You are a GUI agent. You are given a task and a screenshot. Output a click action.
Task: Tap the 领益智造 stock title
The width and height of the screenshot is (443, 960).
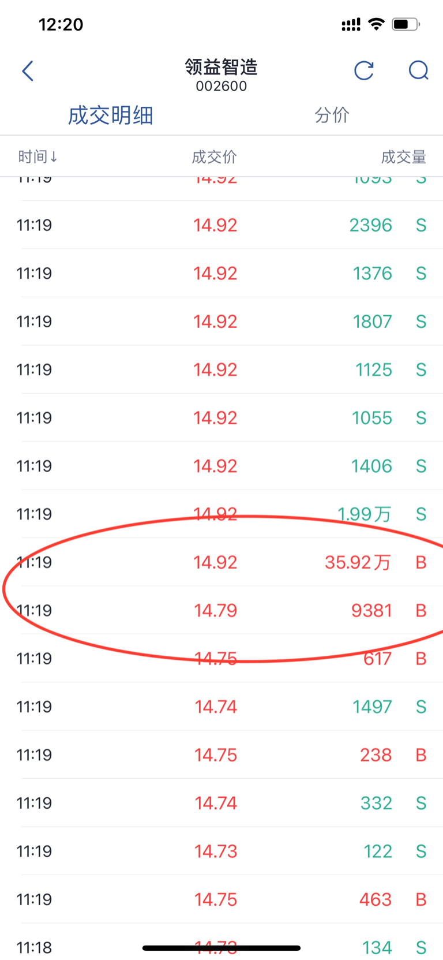coord(221,67)
